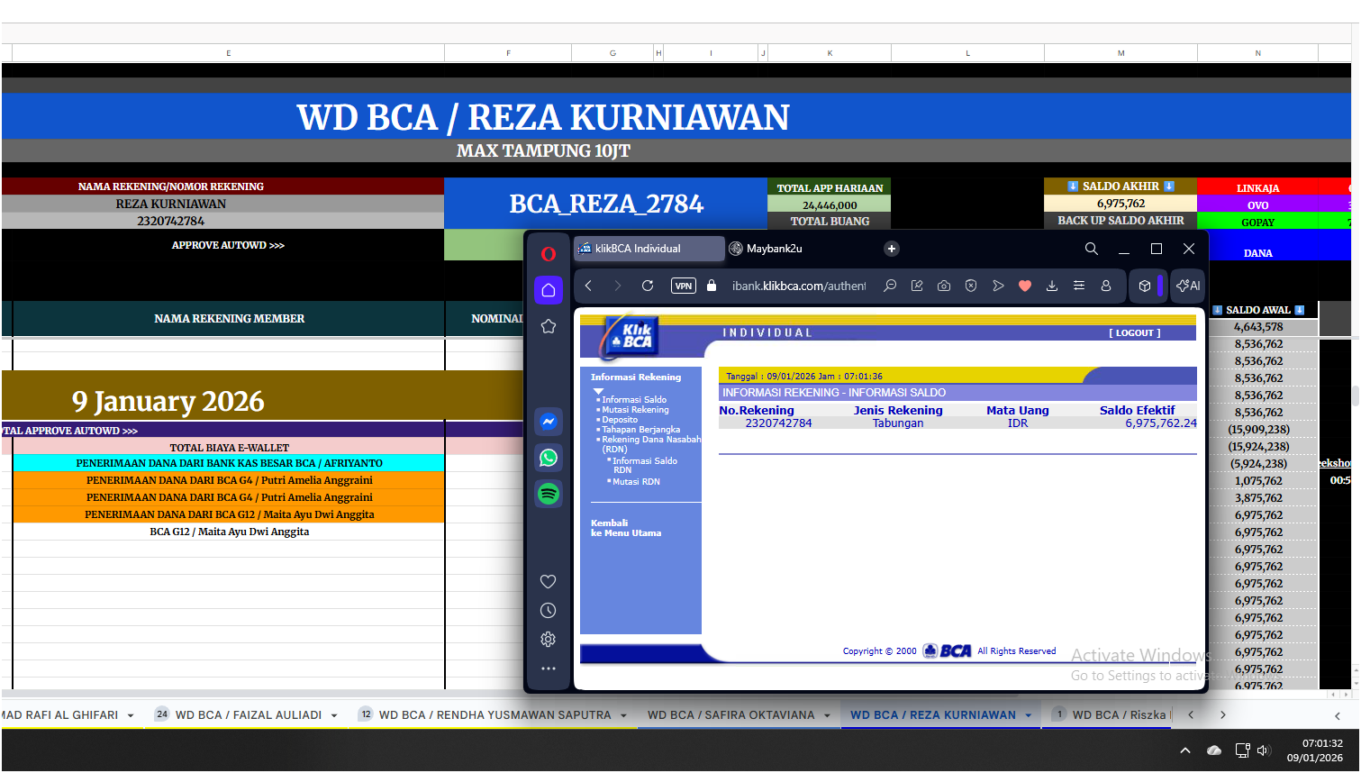The width and height of the screenshot is (1361, 773).
Task: Open Opera sidebar bookmarks star icon
Action: pyautogui.click(x=549, y=326)
